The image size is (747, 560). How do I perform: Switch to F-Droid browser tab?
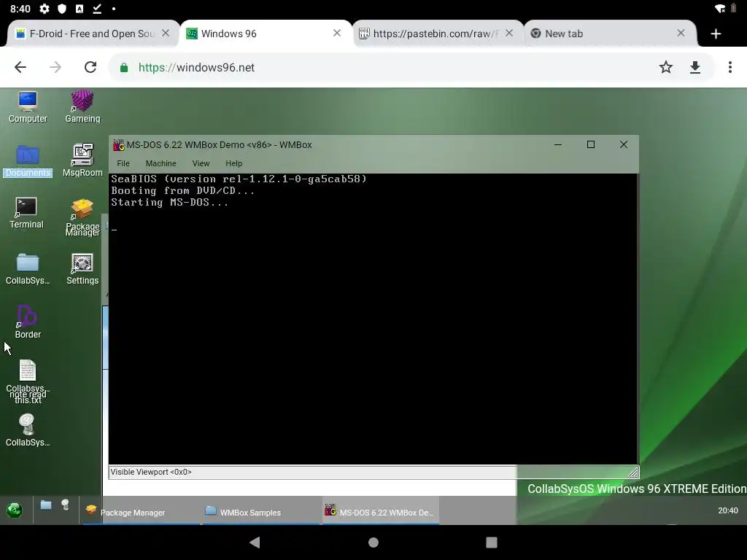[x=92, y=34]
